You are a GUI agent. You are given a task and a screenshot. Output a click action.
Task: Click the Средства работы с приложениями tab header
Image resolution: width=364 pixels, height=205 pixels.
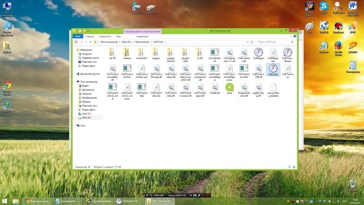click(143, 31)
